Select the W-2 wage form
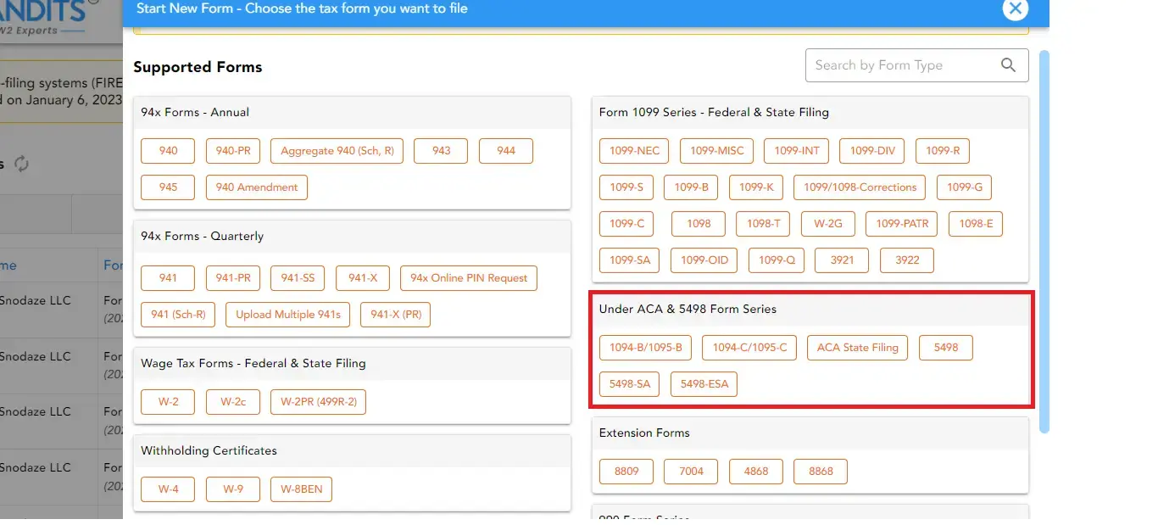This screenshot has width=1158, height=525. (x=169, y=402)
